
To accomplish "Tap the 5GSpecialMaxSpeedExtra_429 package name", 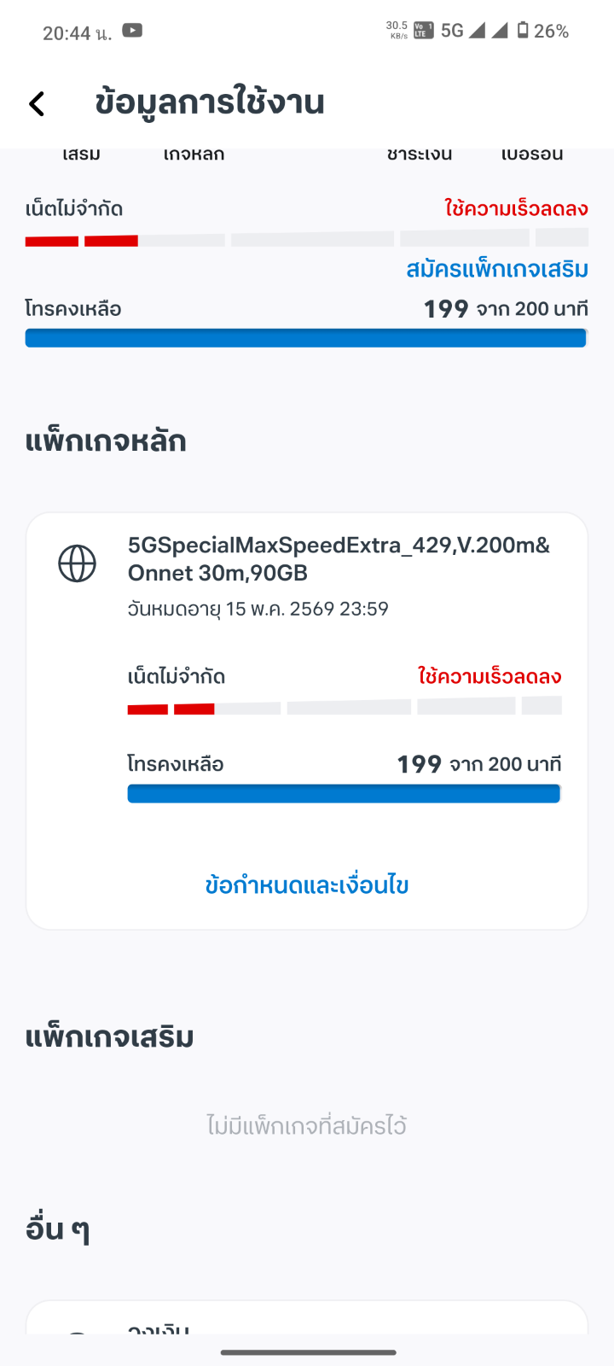I will coord(339,558).
